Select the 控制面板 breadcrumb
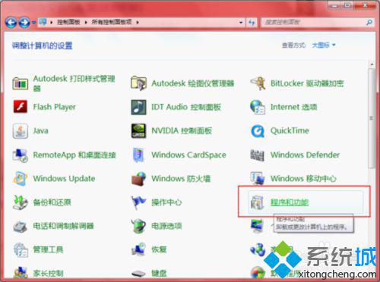 point(68,22)
